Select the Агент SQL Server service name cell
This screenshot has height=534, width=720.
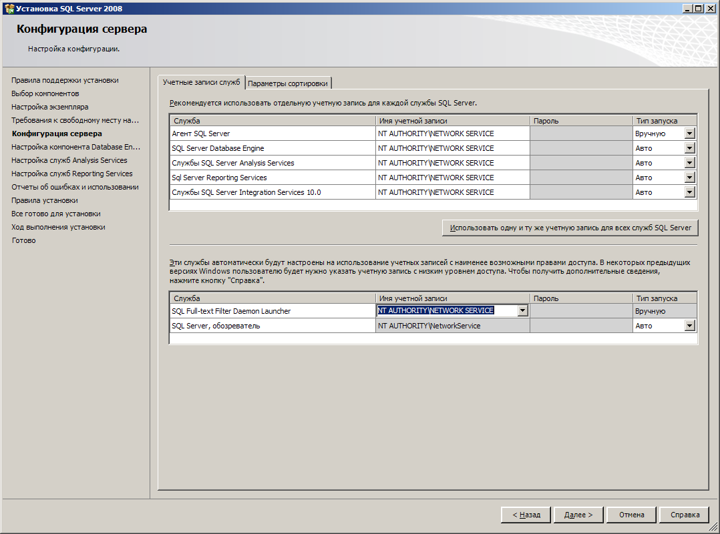pyautogui.click(x=273, y=133)
